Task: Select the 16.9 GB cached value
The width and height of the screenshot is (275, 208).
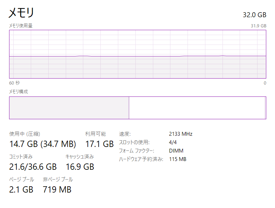Action: tap(80, 167)
